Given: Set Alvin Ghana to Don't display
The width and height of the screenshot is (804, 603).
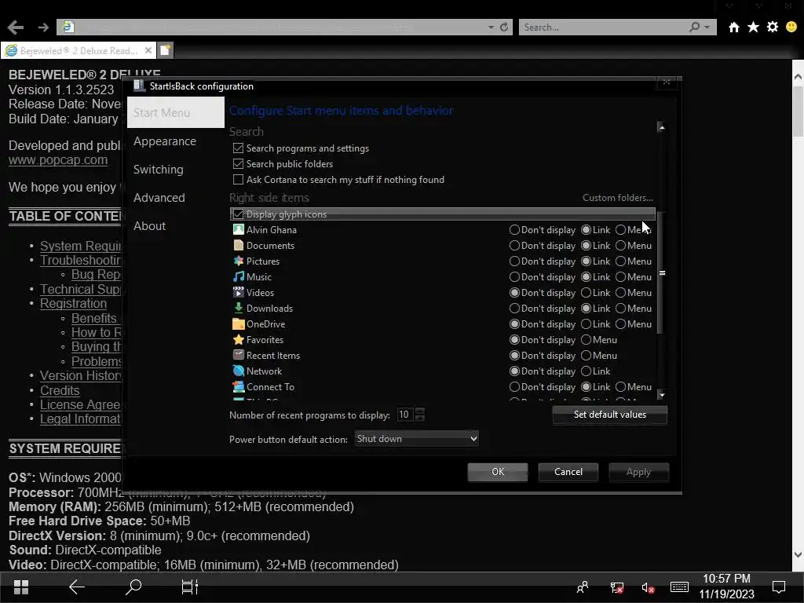Looking at the screenshot, I should [514, 230].
